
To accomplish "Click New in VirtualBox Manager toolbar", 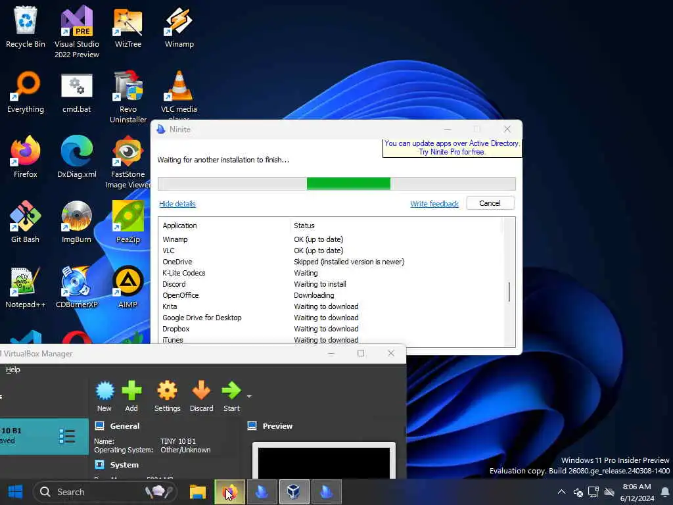I will (104, 397).
